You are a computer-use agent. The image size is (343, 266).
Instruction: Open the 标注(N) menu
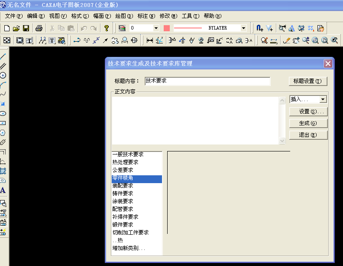(146, 16)
